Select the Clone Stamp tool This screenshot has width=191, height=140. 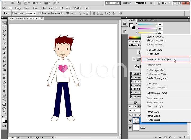coord(4,57)
